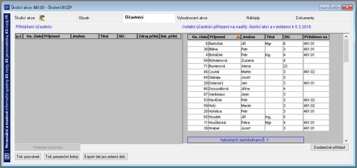Select the Boháček row
Image resolution: width=357 pixels, height=168 pixels.
click(258, 55)
